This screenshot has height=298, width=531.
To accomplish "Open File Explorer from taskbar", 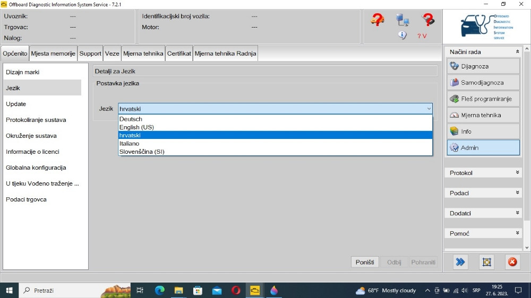I will 178,290.
